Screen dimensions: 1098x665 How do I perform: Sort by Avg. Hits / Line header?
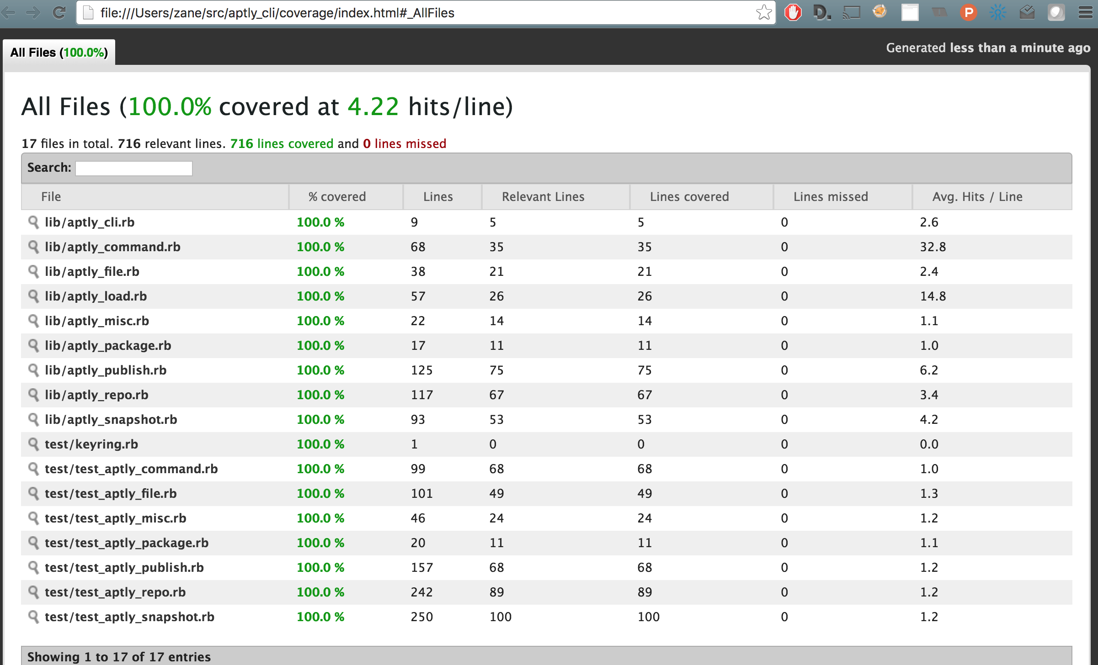click(992, 197)
